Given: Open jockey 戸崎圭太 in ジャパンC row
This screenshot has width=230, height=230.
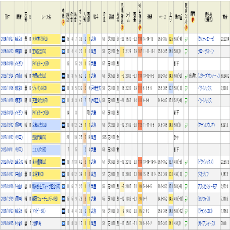Looking at the screenshot, I should [96, 89].
